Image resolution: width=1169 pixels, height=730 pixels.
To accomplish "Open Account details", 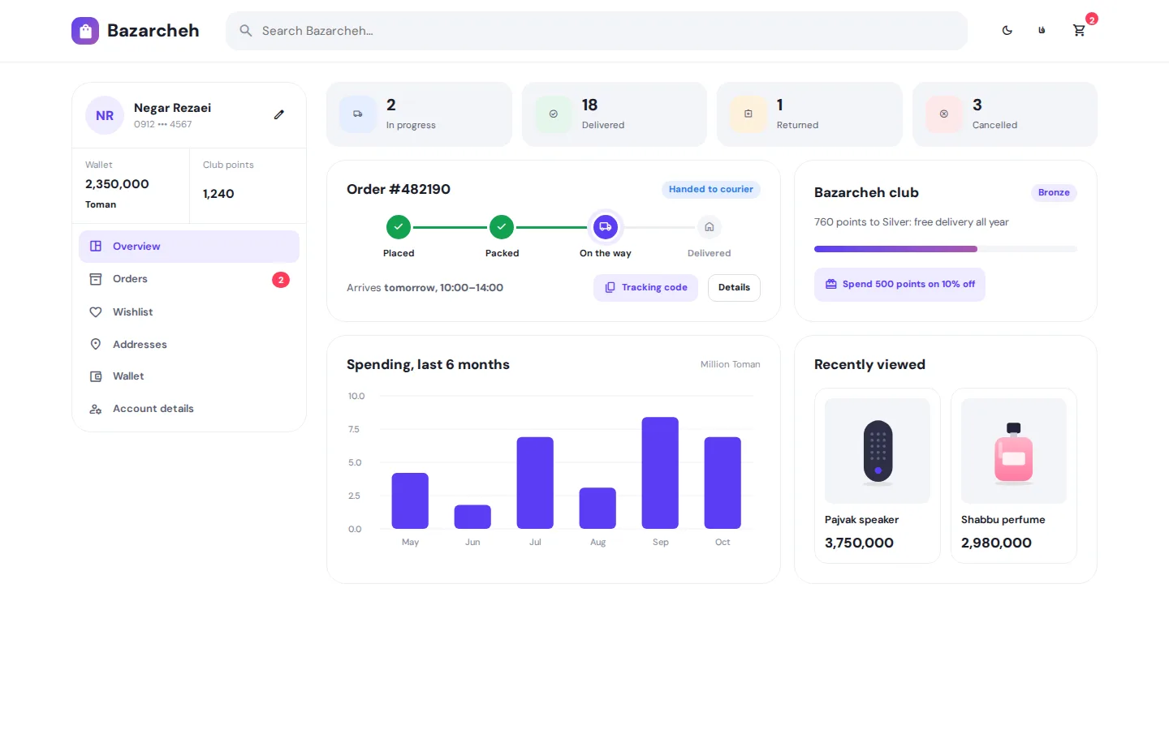I will coord(189,409).
